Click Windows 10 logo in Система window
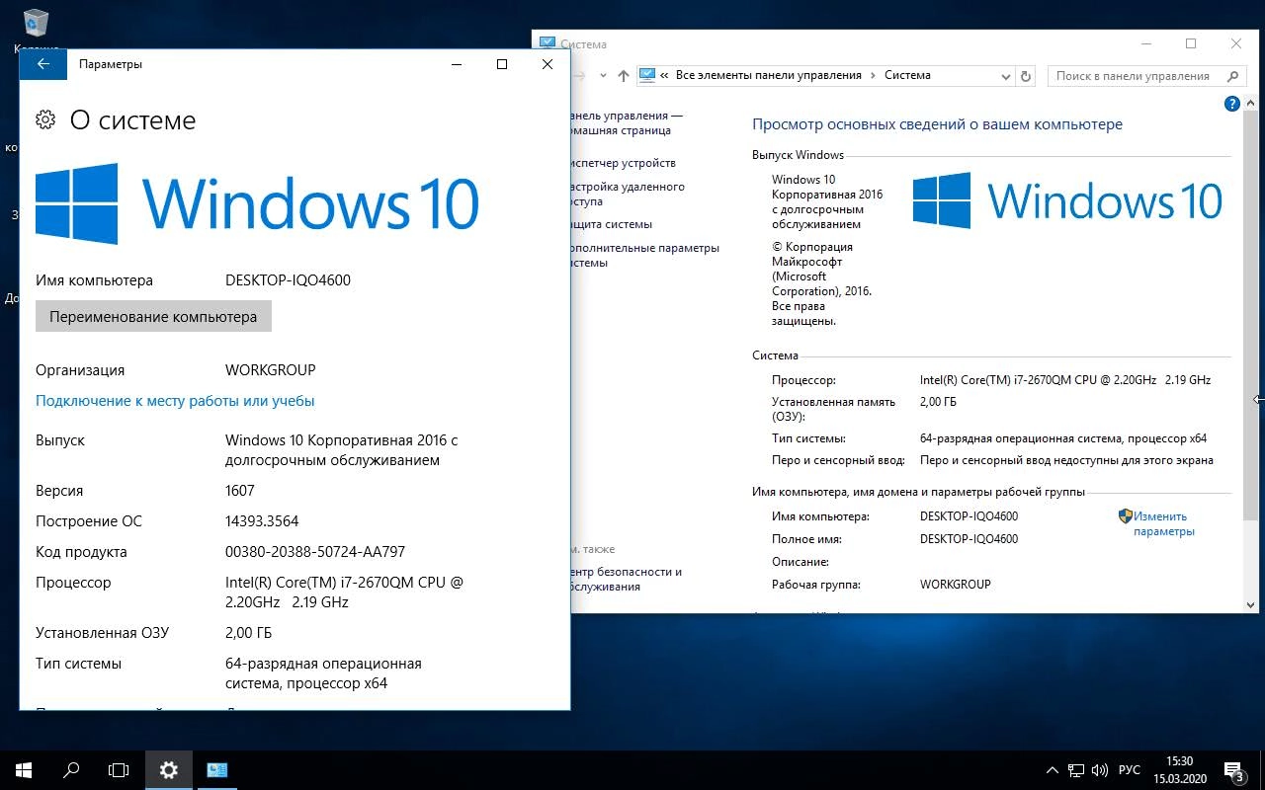This screenshot has width=1265, height=790. click(x=1067, y=201)
